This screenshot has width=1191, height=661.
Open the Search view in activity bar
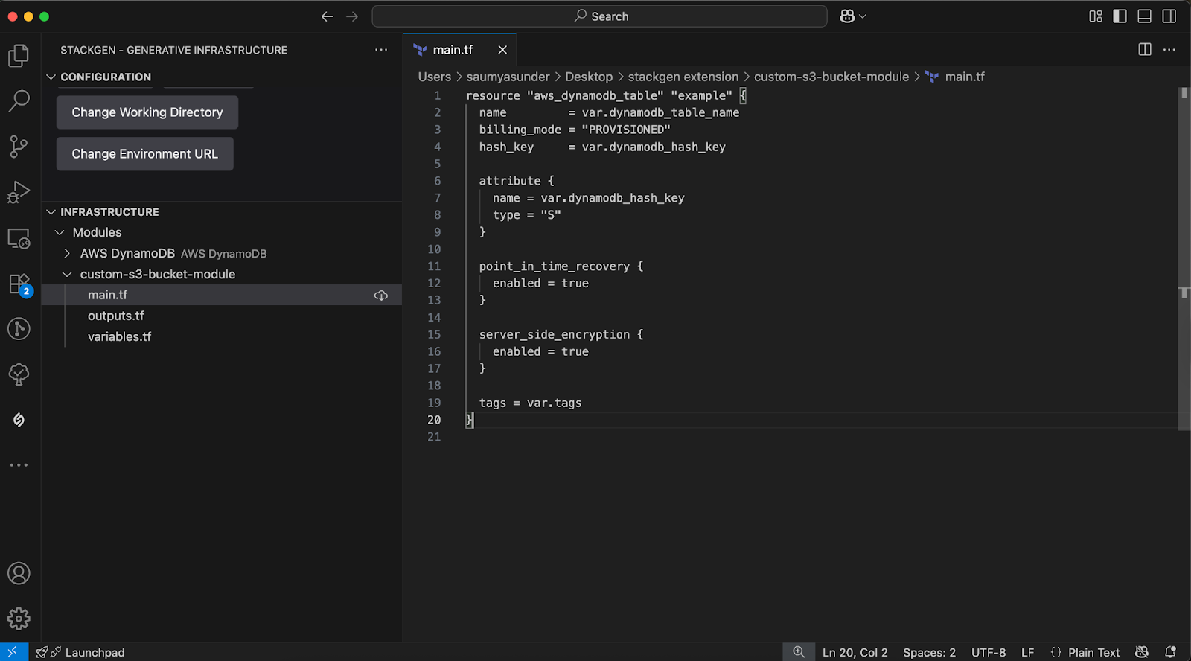tap(19, 100)
